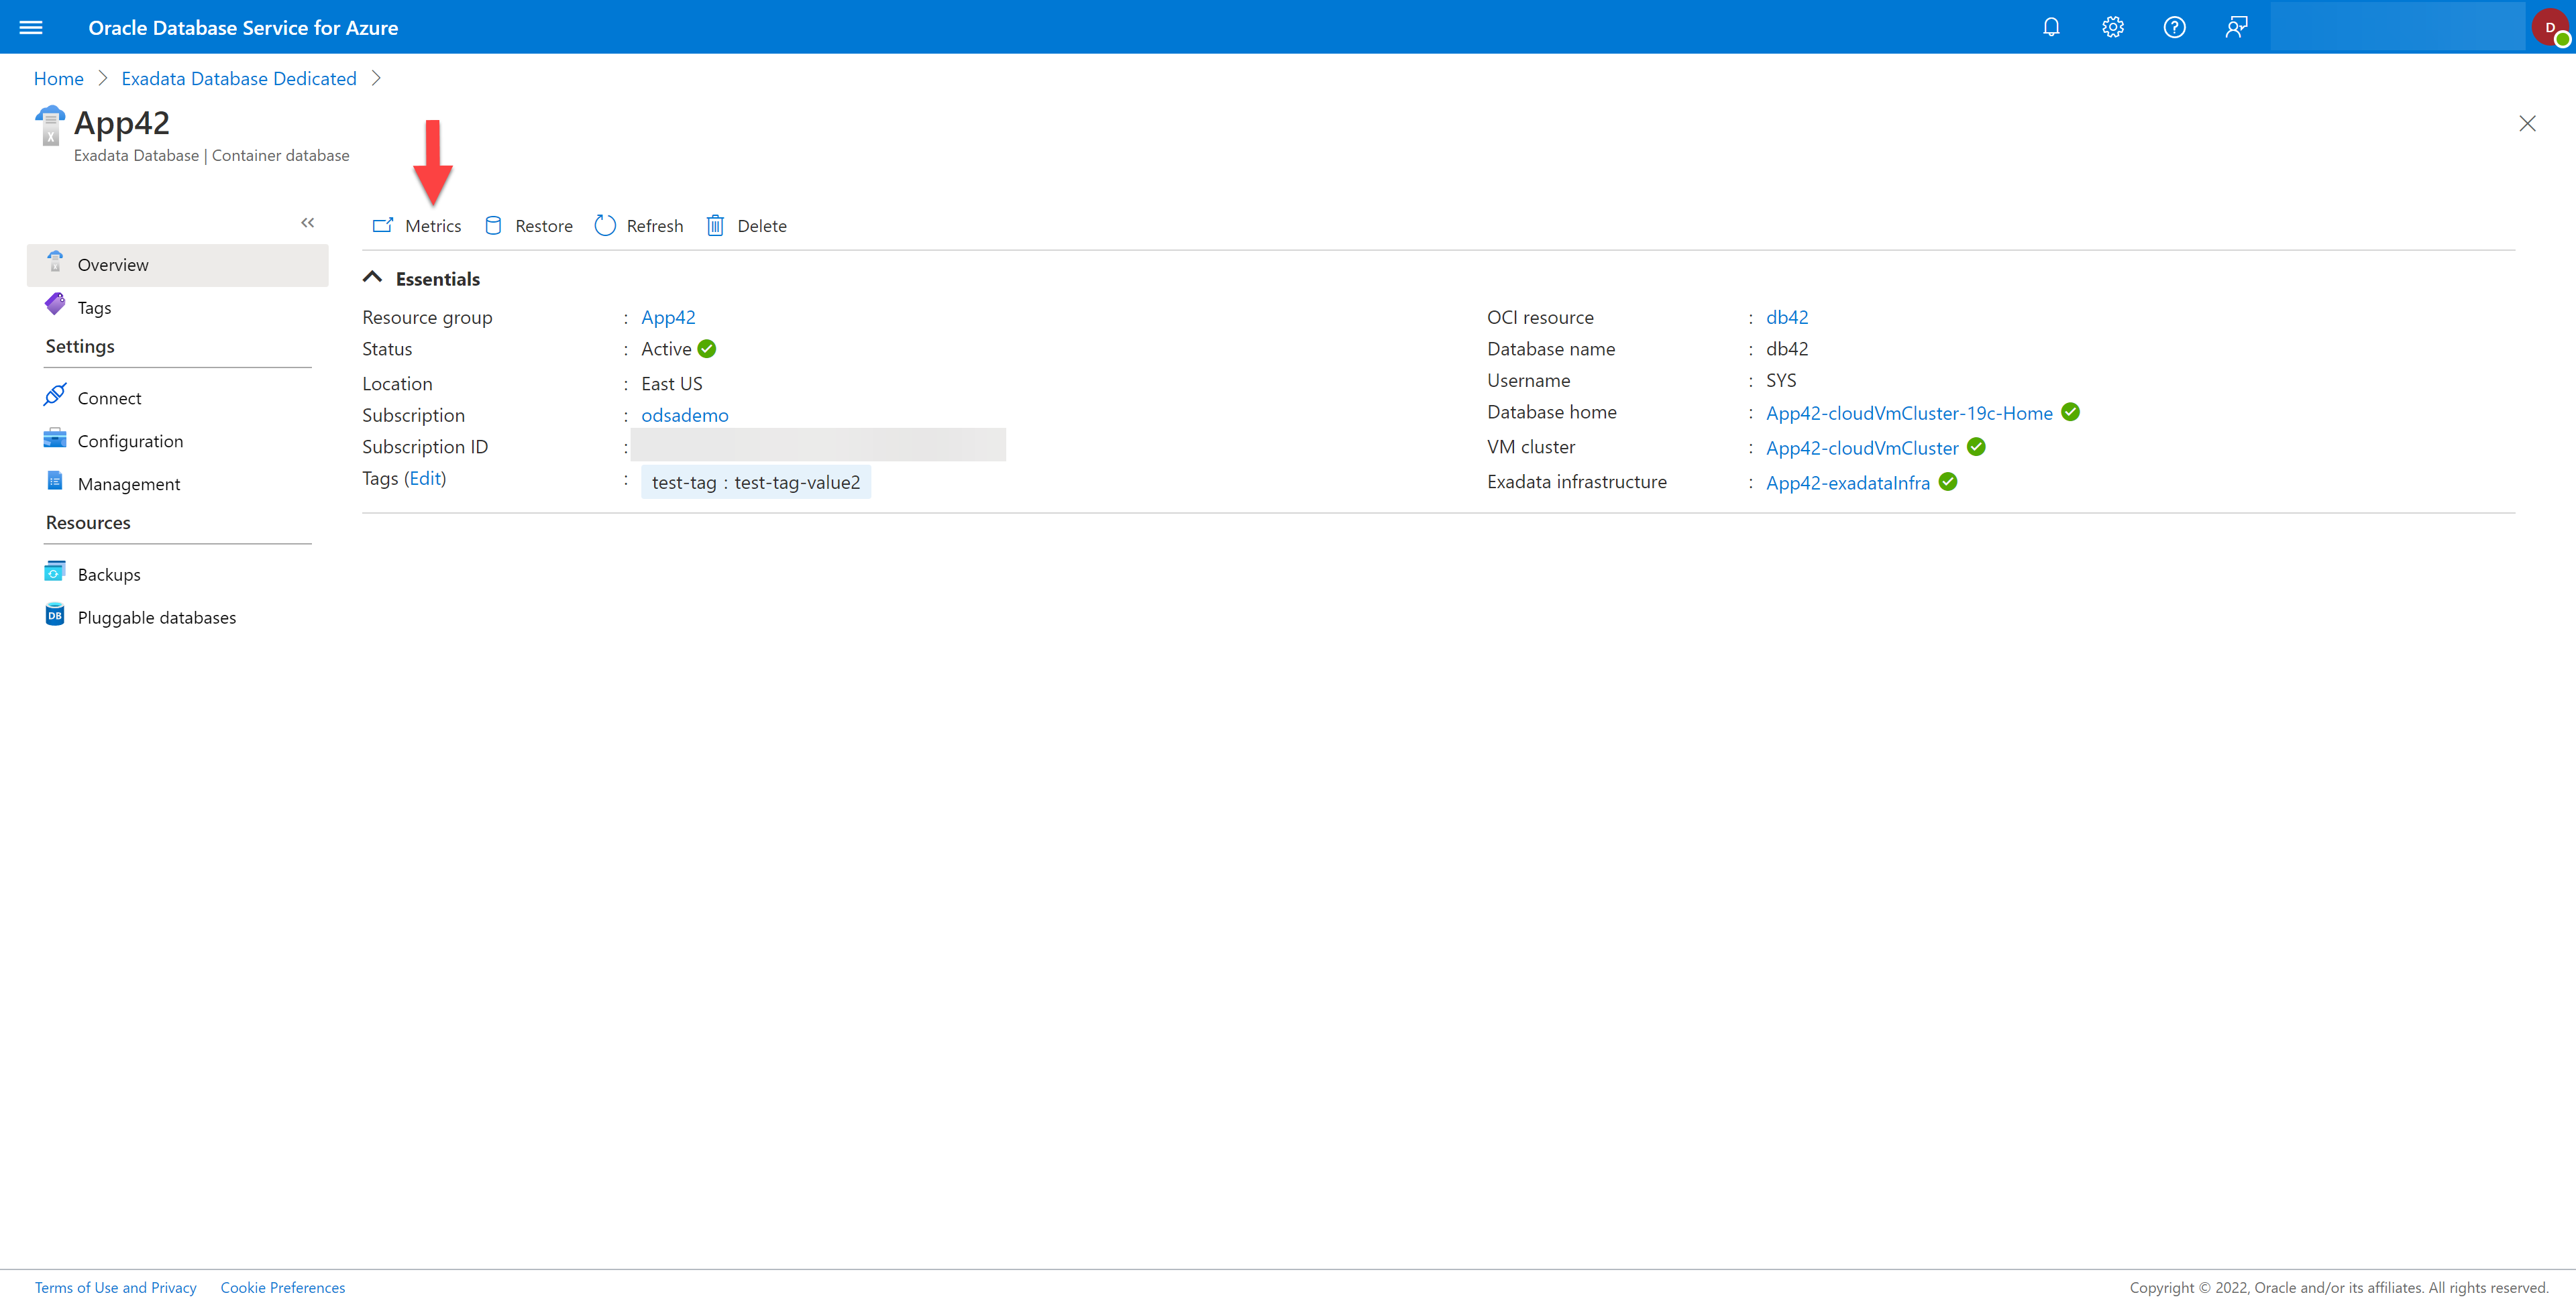
Task: Click the green check beside Active status
Action: point(707,349)
